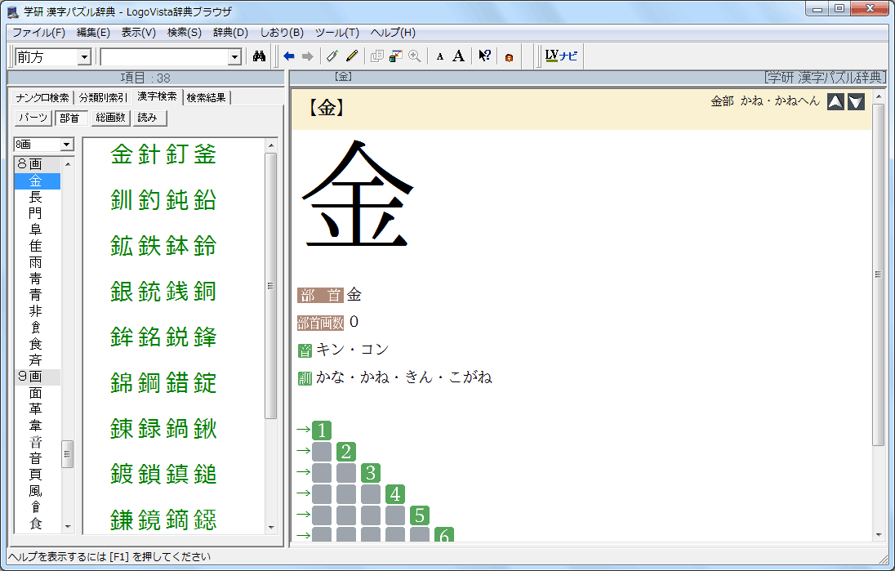The height and width of the screenshot is (571, 895).
Task: Open the ファイル(F) menu
Action: click(38, 33)
